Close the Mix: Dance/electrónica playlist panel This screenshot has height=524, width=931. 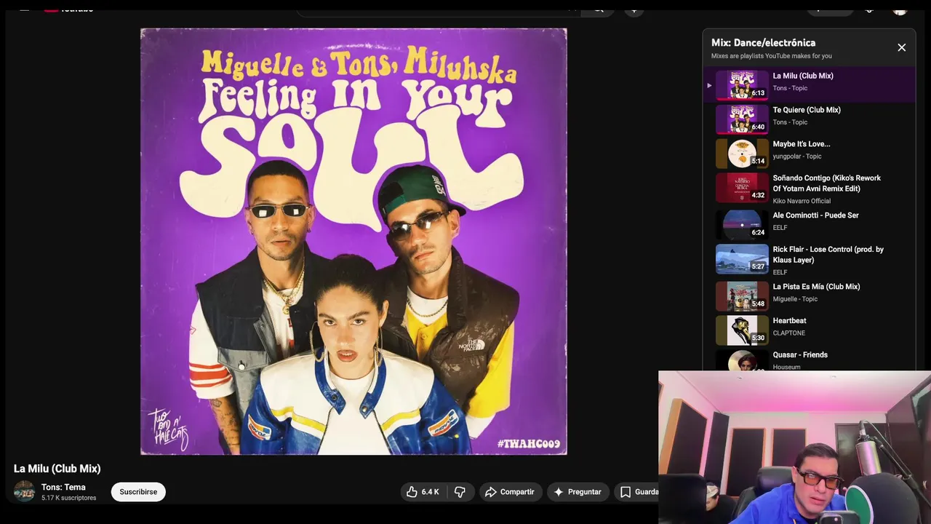point(901,47)
